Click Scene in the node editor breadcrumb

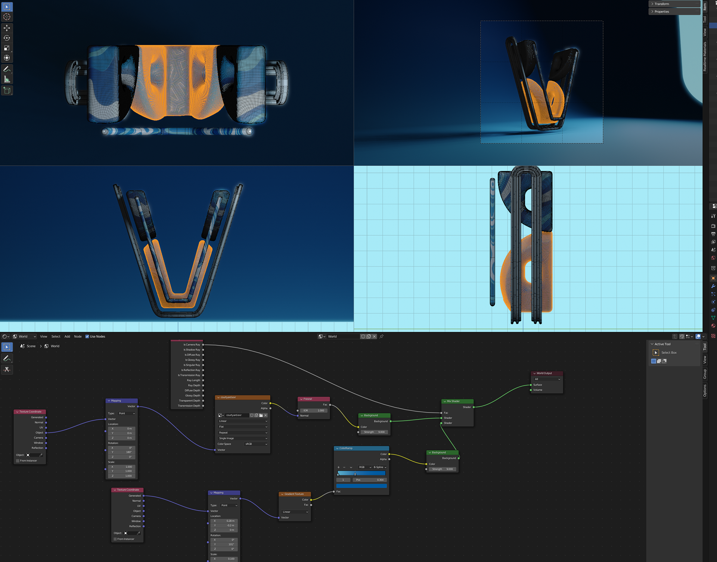(x=31, y=346)
